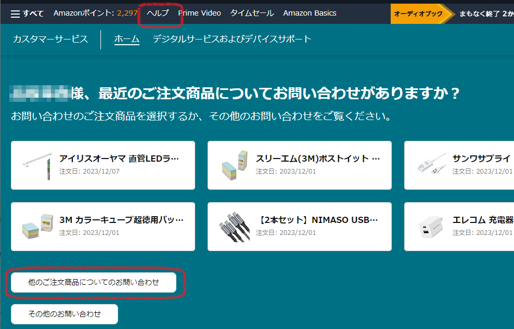
Task: Click 注文日: 2023/12/07 on the アイリスオーヤマ card
Action: [x=89, y=171]
